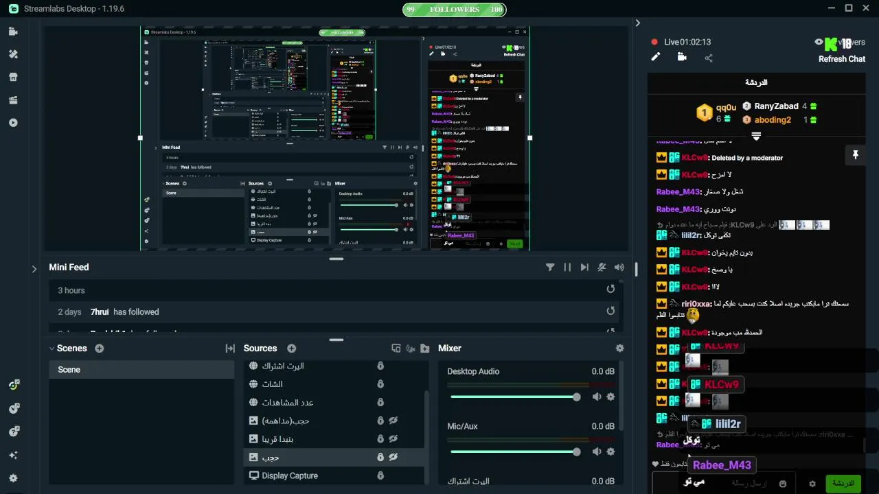
Task: Expand the left panel arrow beside Mini Feed
Action: (x=34, y=269)
